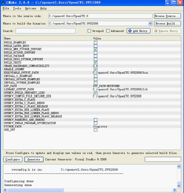
Task: Click the CMake logo icon in title bar
Action: pyautogui.click(x=3, y=2)
